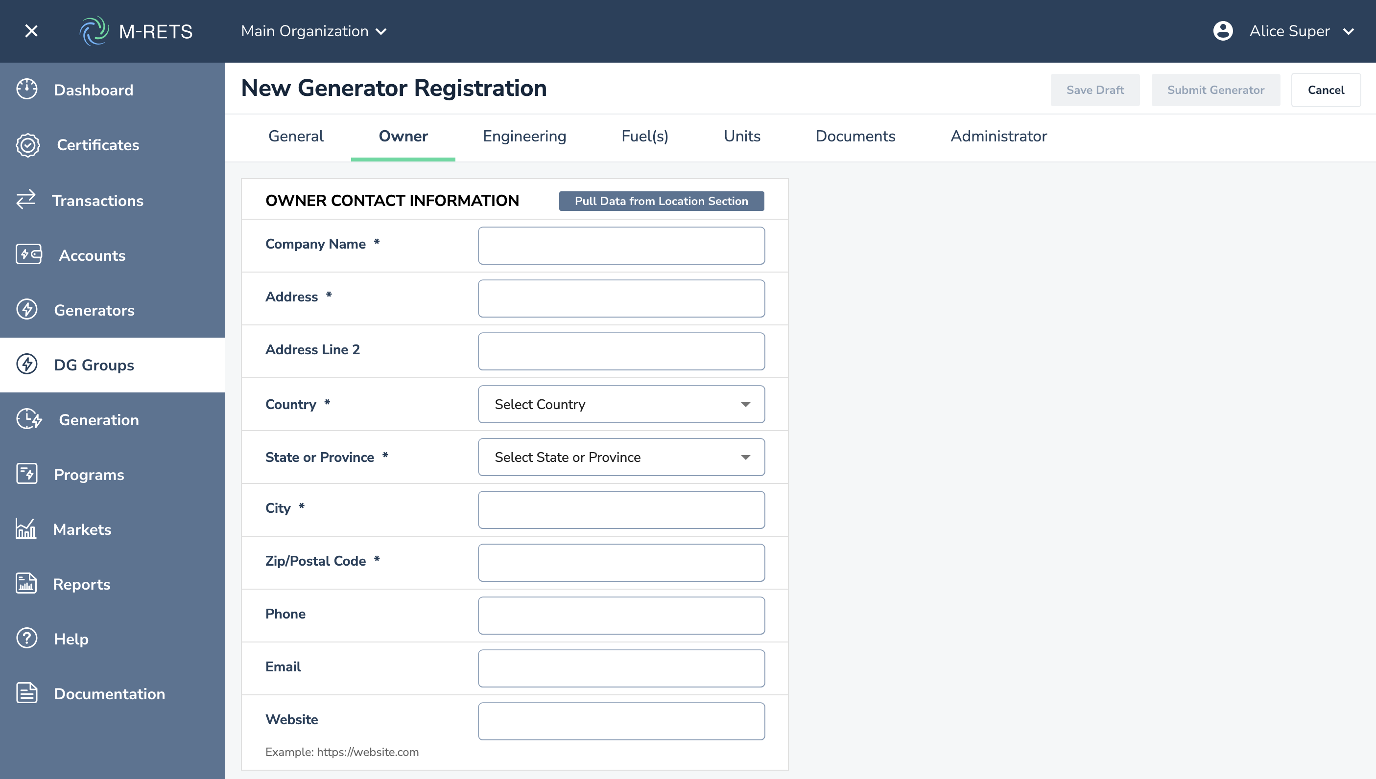Switch to the Engineering tab
This screenshot has height=779, width=1376.
pyautogui.click(x=524, y=137)
